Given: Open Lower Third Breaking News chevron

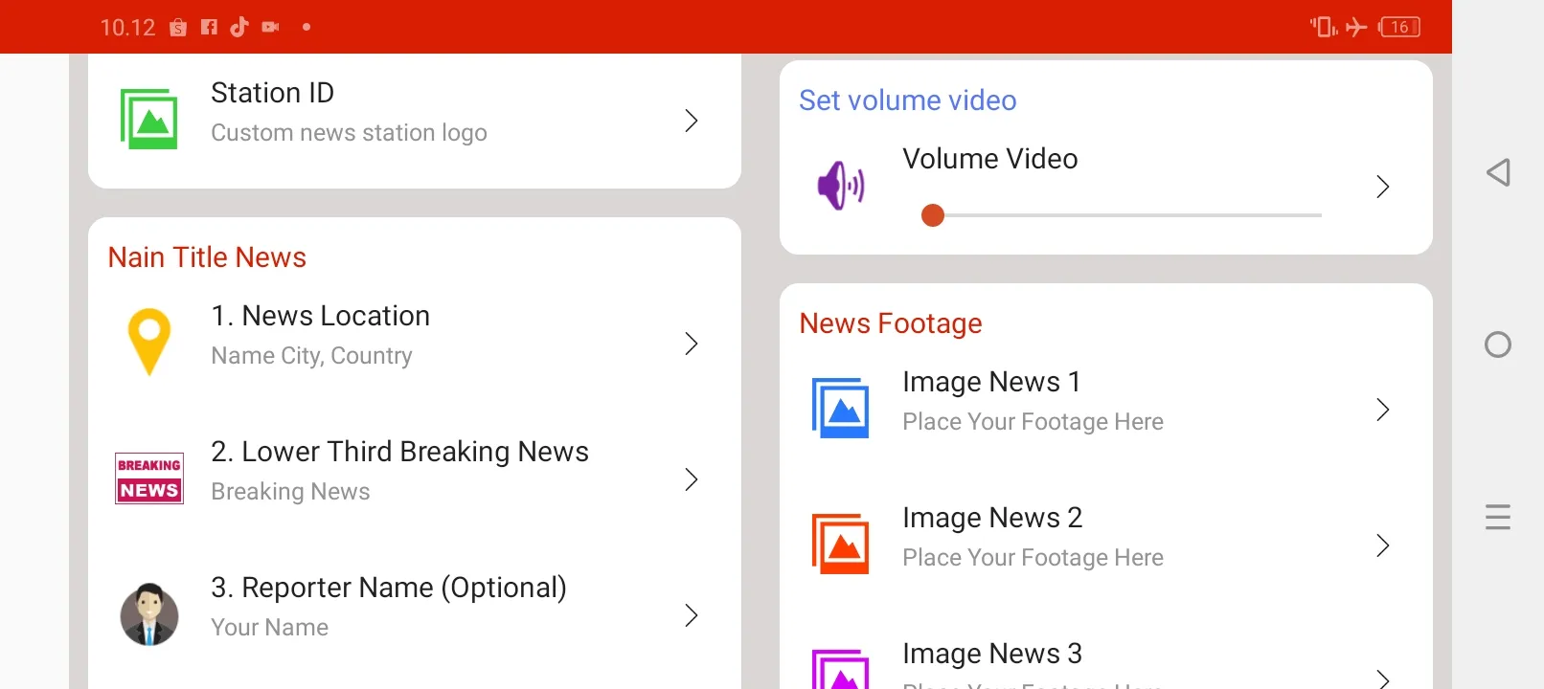Looking at the screenshot, I should pos(692,479).
